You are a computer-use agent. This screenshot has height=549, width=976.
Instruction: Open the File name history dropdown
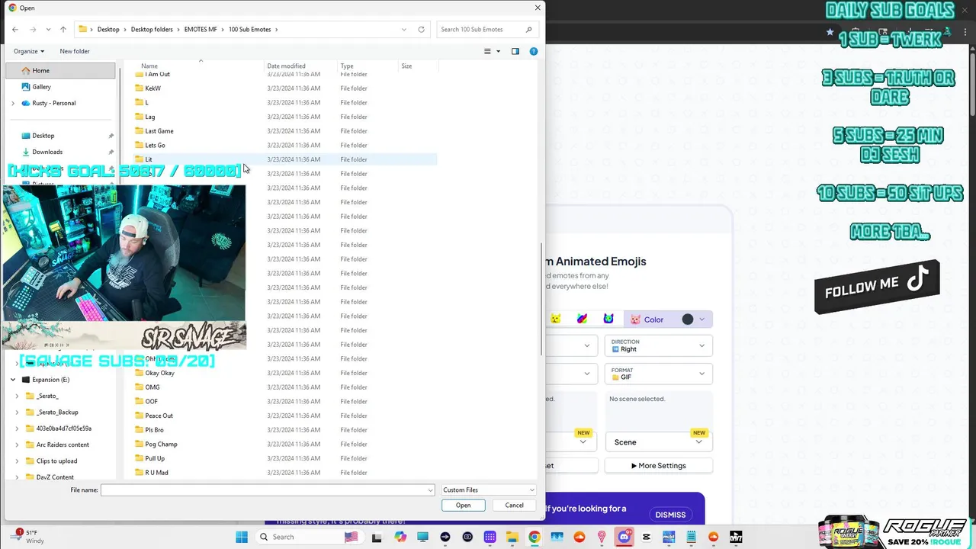(x=430, y=490)
